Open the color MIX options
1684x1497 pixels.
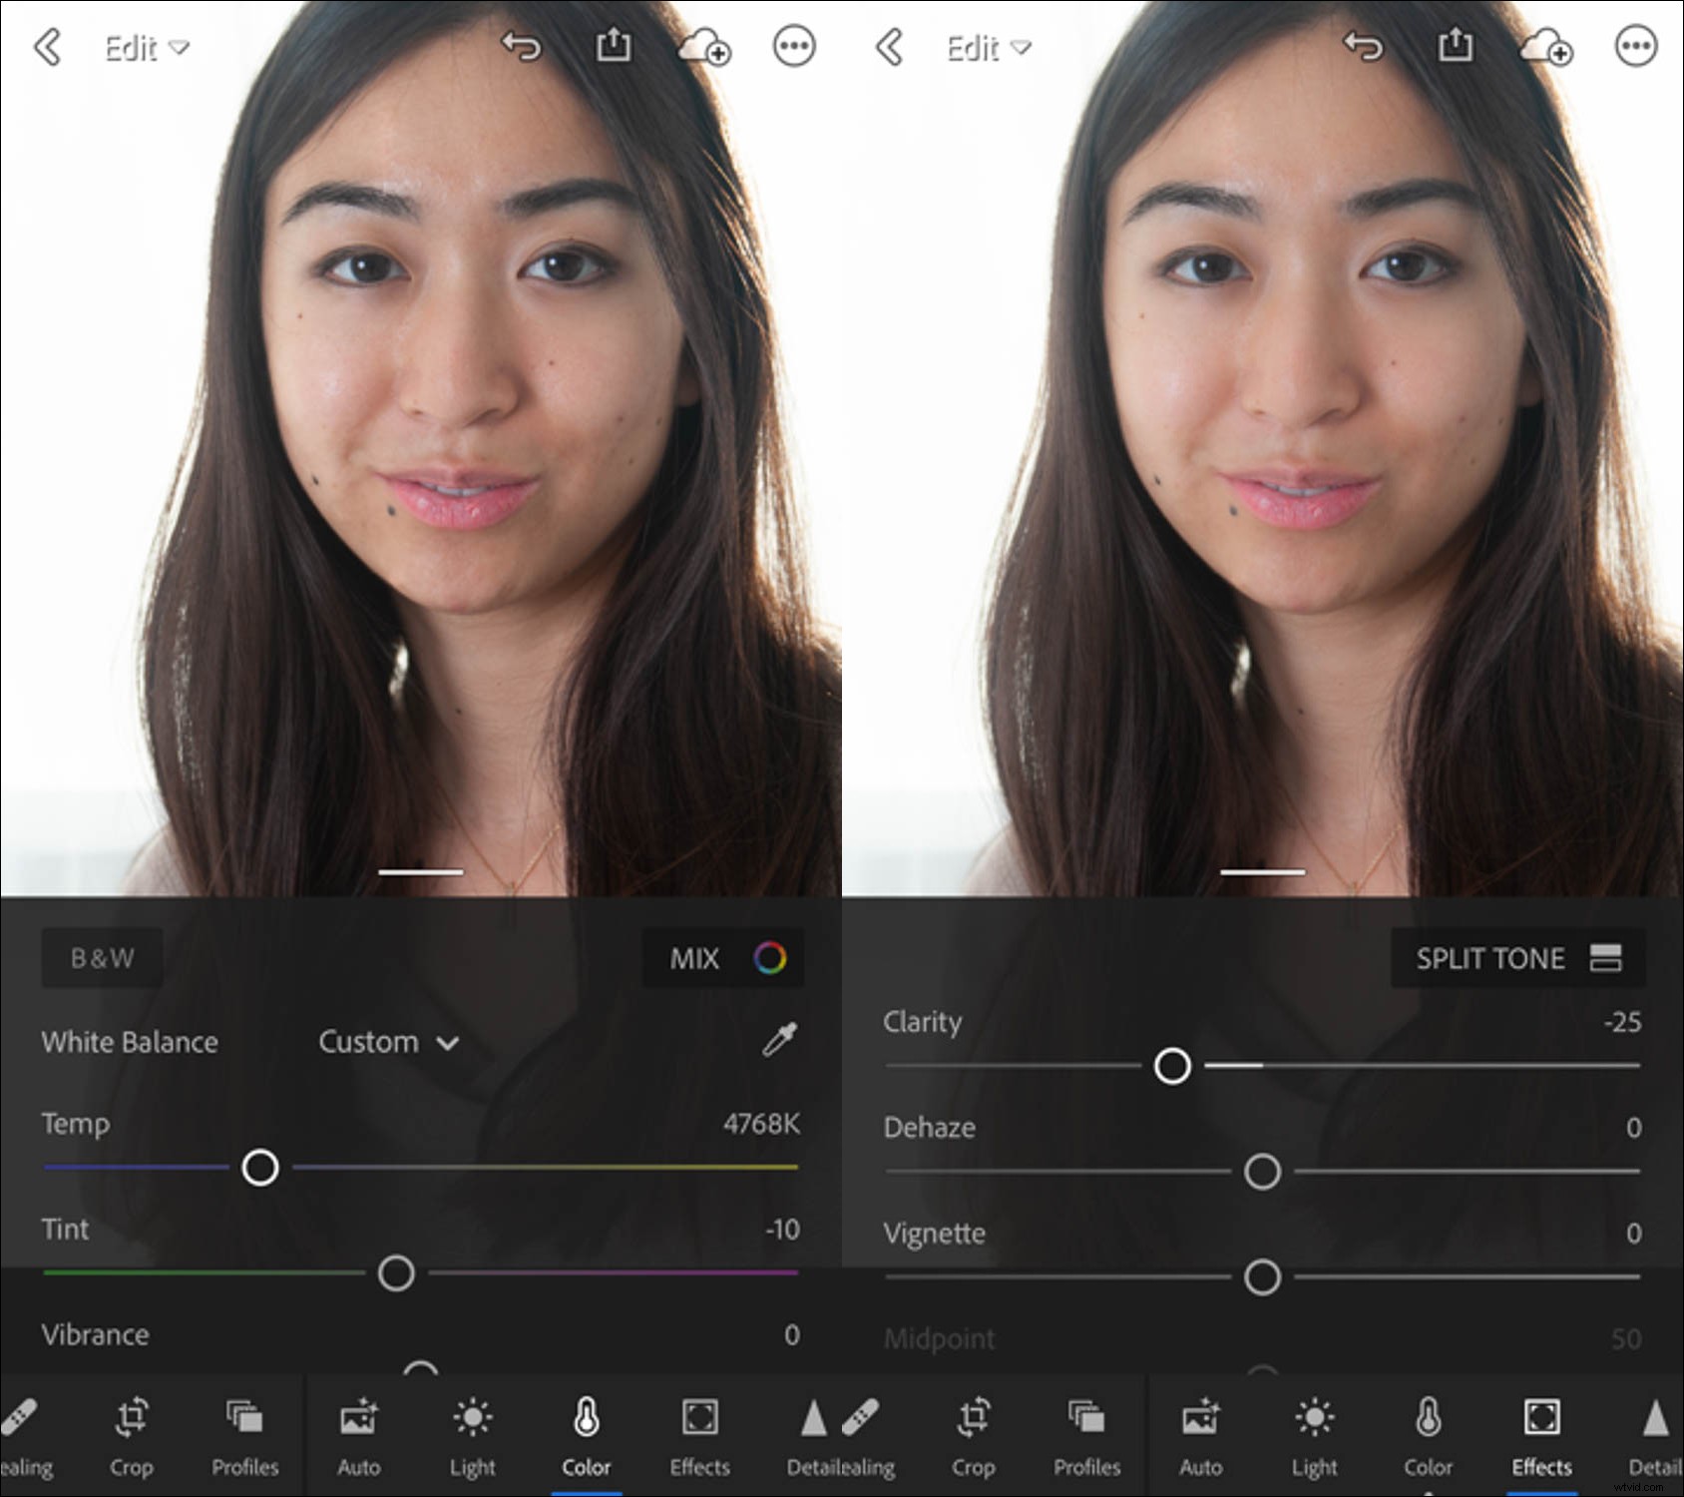click(722, 958)
